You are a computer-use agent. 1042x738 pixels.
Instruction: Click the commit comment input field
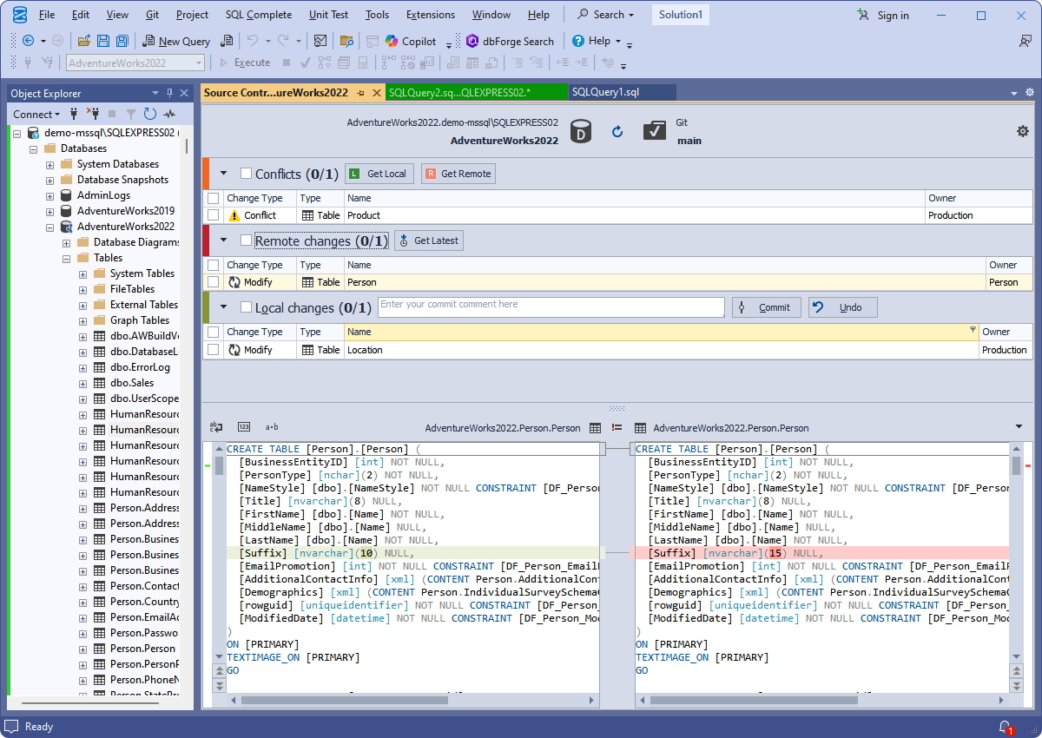tap(550, 306)
